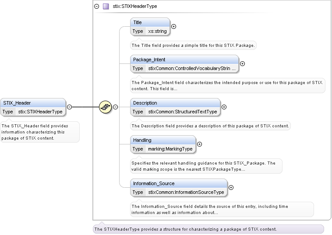Click the stixCommon:StructuredTextType type value
The height and width of the screenshot is (235, 332).
coord(182,112)
